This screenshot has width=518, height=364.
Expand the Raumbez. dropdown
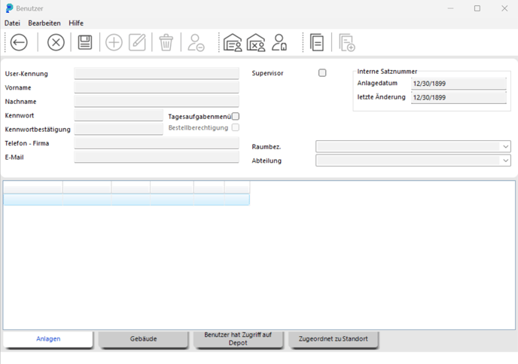click(505, 146)
